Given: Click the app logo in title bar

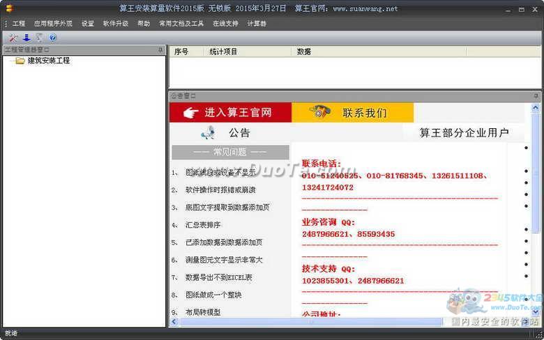Looking at the screenshot, I should pyautogui.click(x=8, y=8).
